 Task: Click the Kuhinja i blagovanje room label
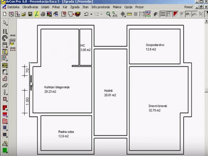[x=57, y=87]
